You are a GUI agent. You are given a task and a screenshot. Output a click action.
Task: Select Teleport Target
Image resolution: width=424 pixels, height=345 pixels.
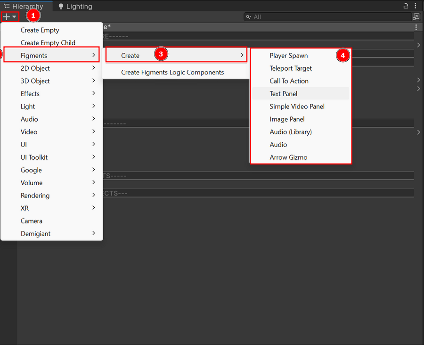tap(301, 68)
